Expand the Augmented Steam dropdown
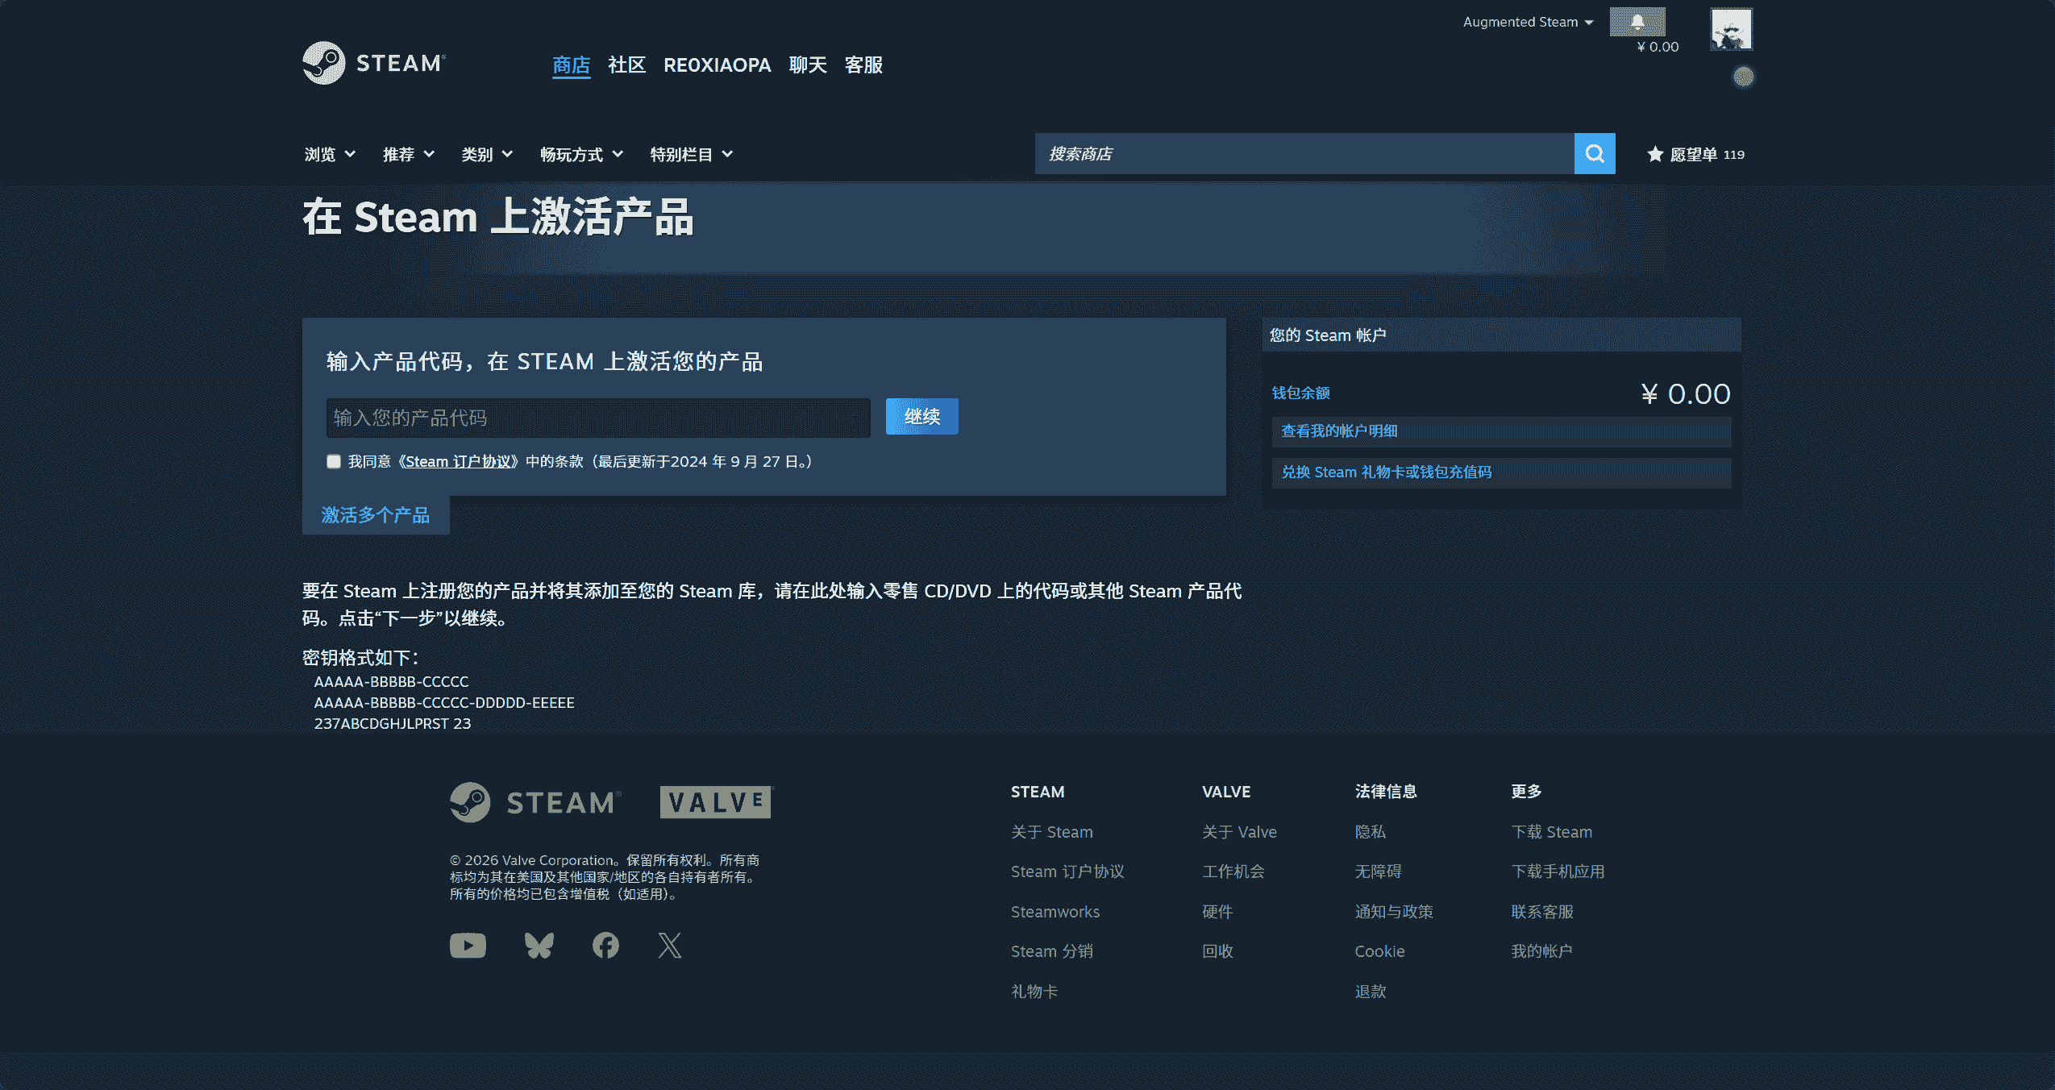This screenshot has height=1090, width=2055. pyautogui.click(x=1528, y=22)
